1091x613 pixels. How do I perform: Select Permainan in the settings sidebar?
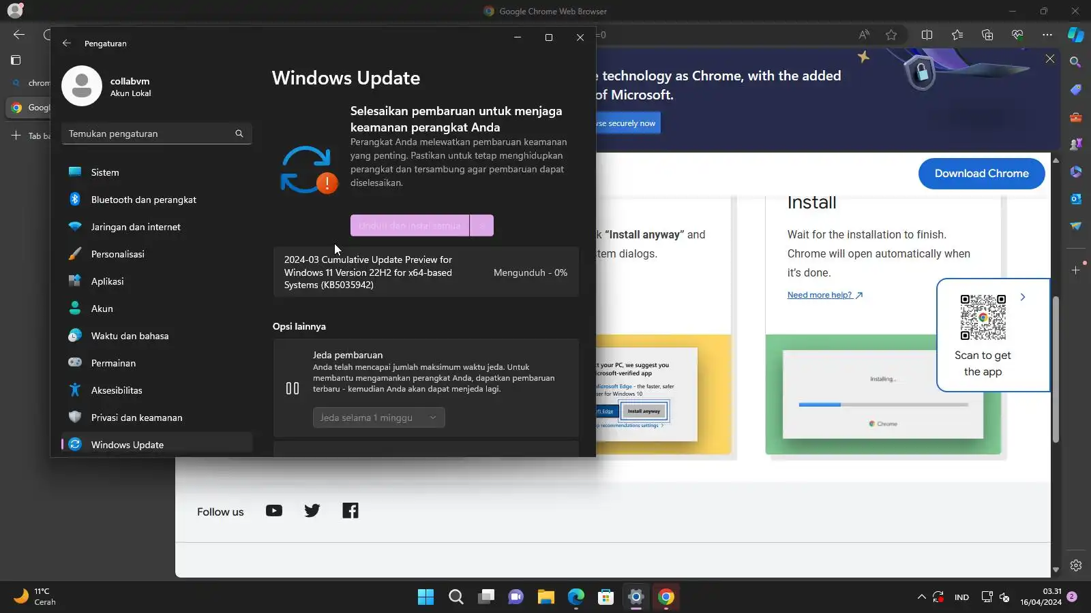[157, 363]
